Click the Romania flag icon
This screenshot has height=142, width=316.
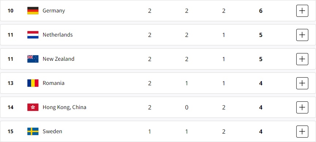click(33, 83)
